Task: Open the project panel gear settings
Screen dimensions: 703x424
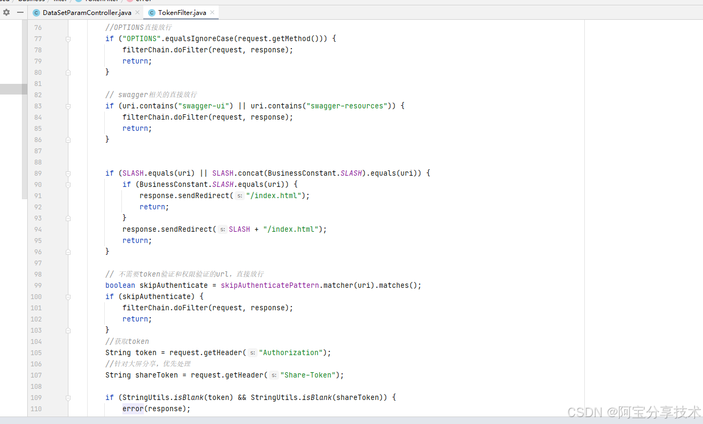Action: pos(6,12)
